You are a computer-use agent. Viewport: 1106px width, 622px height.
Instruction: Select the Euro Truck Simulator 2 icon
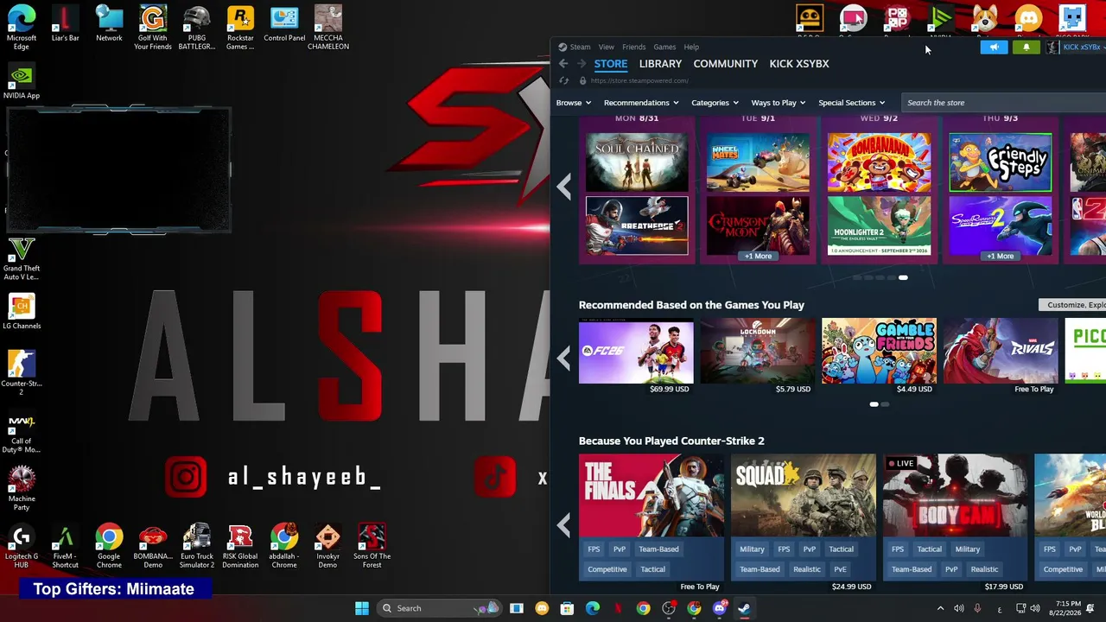click(x=197, y=547)
